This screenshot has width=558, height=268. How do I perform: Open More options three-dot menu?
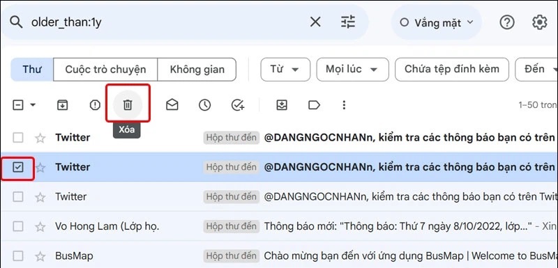coord(344,105)
